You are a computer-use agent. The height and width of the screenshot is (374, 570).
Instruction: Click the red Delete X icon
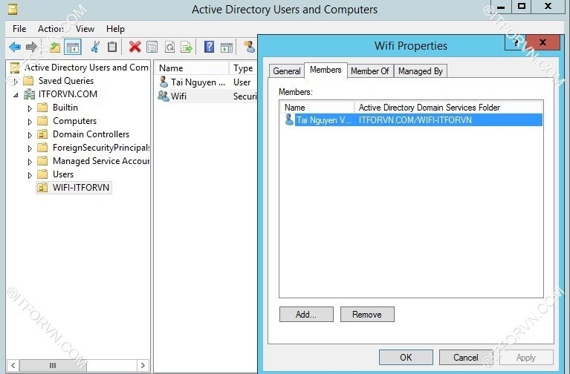pyautogui.click(x=135, y=47)
